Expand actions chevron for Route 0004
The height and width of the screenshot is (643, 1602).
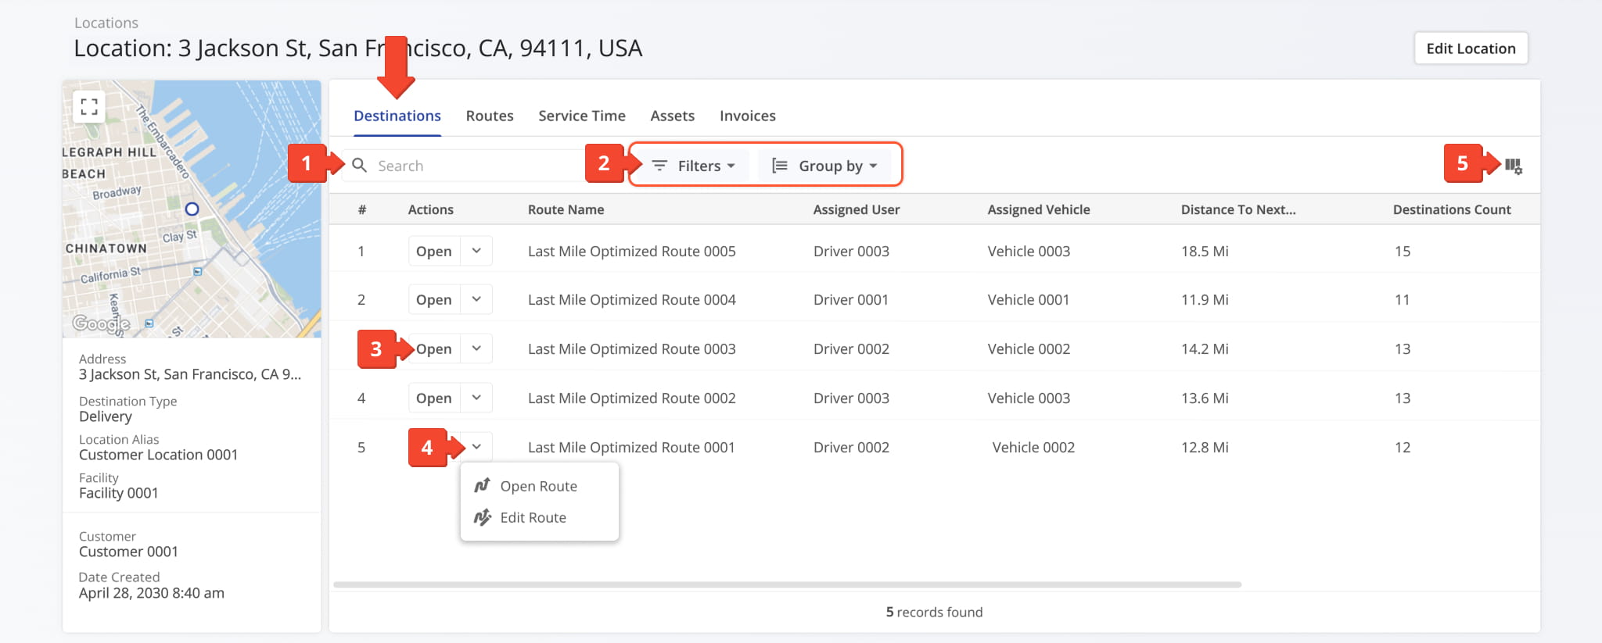[x=476, y=299]
